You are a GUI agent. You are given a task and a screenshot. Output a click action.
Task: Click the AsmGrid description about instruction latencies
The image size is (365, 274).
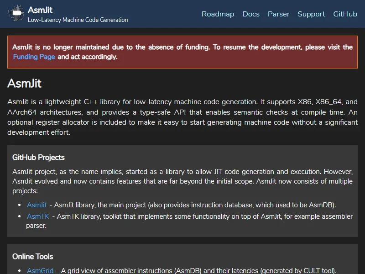coord(196,271)
